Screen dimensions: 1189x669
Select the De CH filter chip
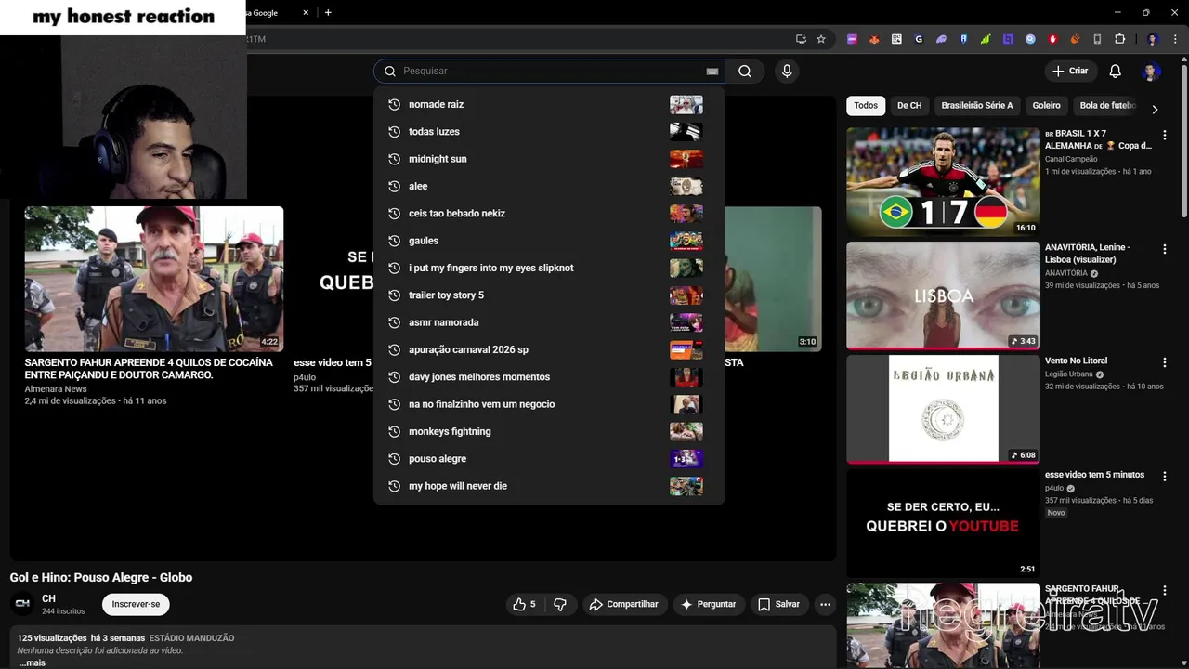pyautogui.click(x=909, y=106)
